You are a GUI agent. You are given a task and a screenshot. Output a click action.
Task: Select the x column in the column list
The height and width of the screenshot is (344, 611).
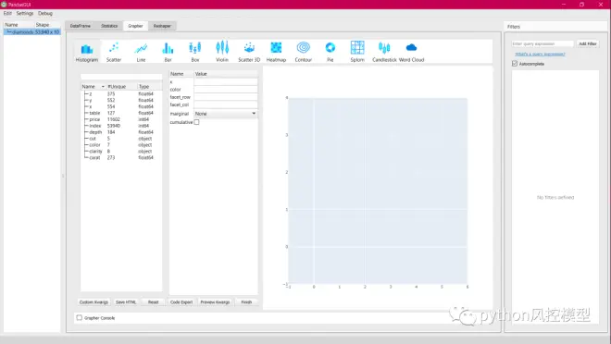(x=121, y=106)
